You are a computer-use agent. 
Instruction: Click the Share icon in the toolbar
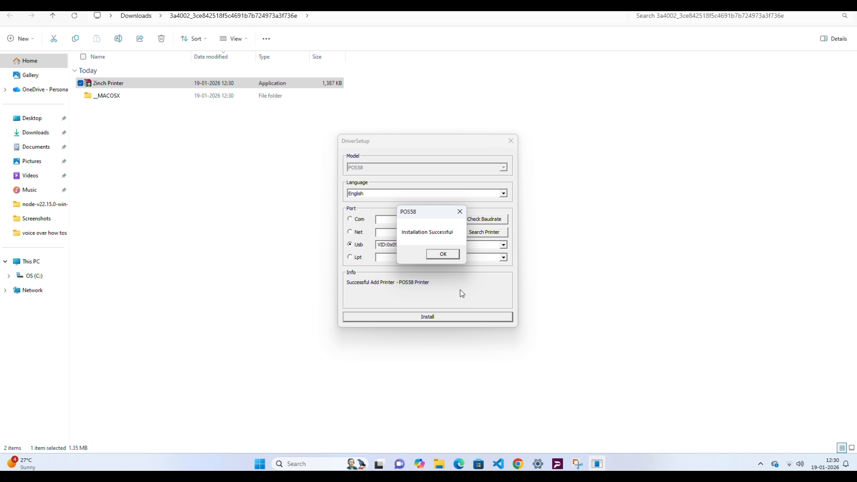[140, 38]
